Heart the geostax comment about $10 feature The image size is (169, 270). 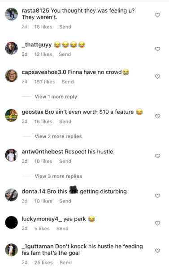pyautogui.click(x=157, y=116)
